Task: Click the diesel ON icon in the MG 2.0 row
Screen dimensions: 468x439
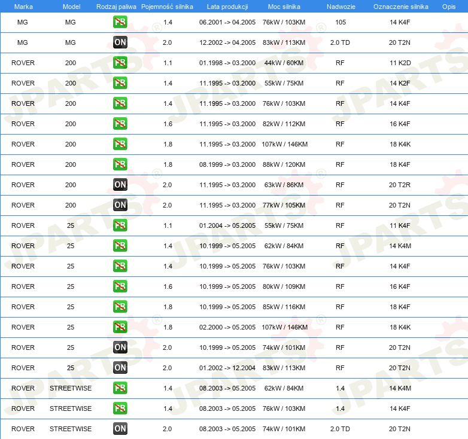Action: click(120, 42)
